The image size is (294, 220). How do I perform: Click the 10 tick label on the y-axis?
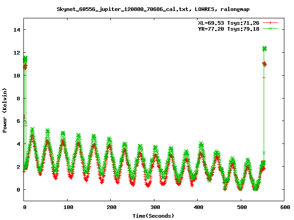point(17,75)
